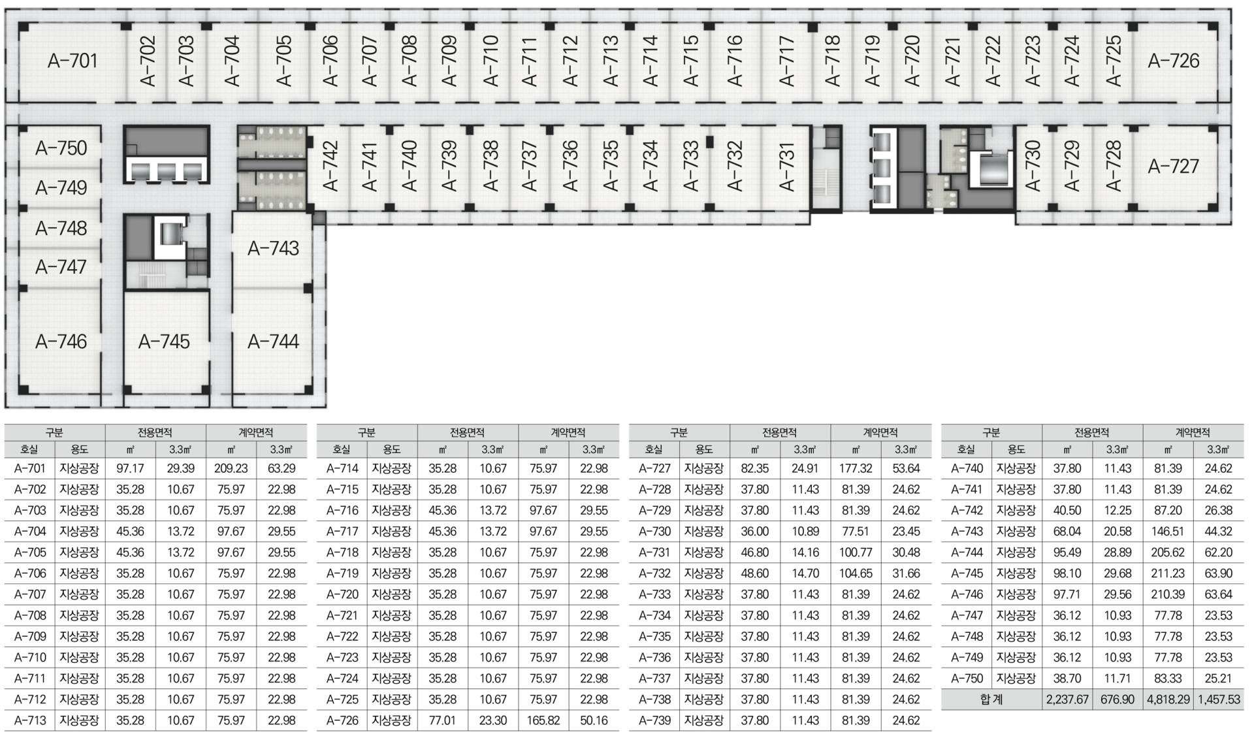Select the 98.10 cell in A-745 row
The height and width of the screenshot is (738, 1254).
point(1067,573)
